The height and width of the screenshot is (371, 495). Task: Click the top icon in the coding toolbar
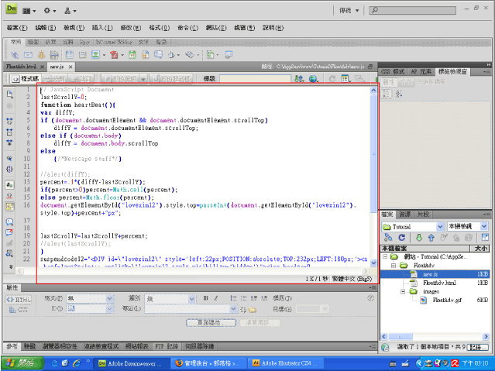click(9, 94)
